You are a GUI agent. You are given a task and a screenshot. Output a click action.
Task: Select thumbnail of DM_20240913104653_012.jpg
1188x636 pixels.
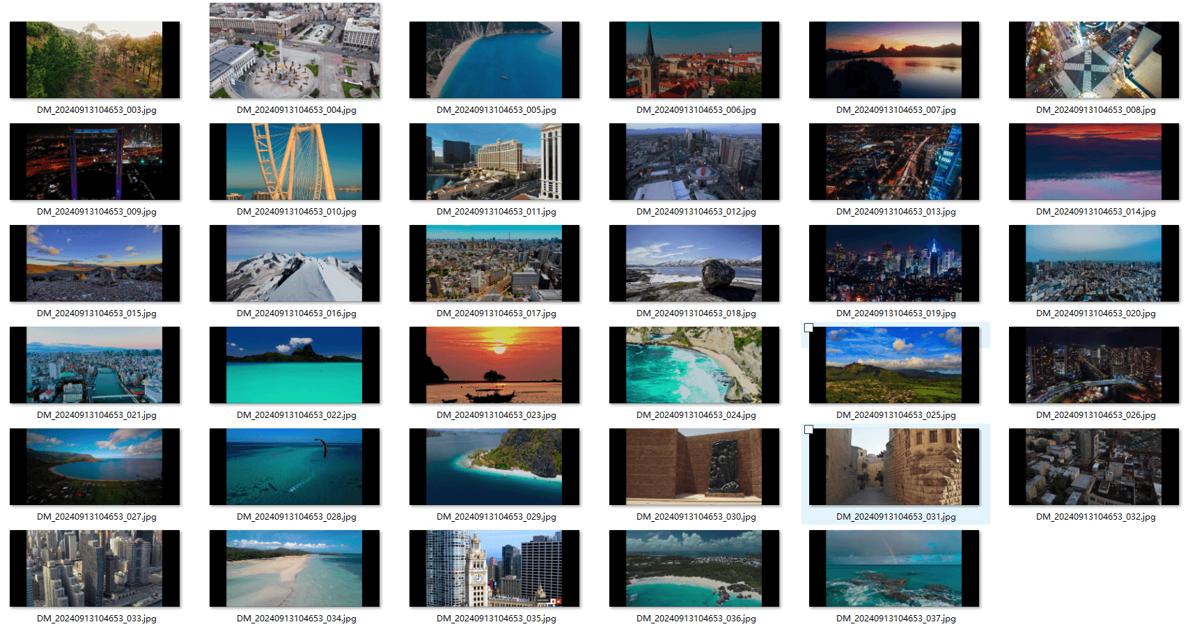pos(694,162)
